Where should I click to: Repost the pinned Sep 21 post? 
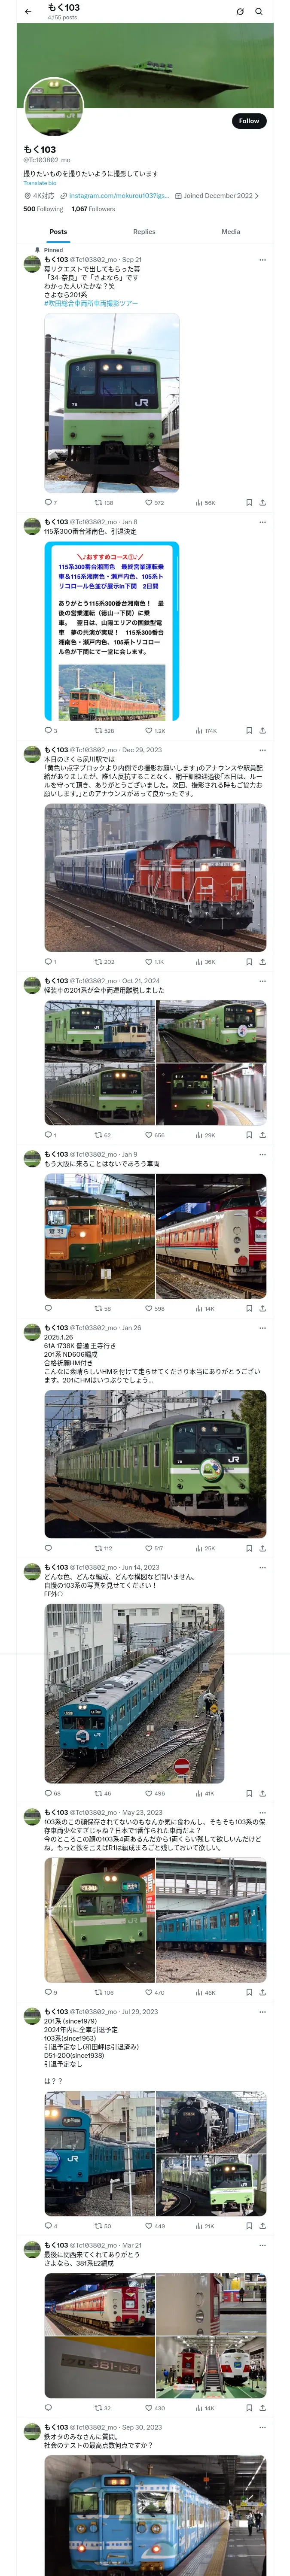tap(104, 503)
